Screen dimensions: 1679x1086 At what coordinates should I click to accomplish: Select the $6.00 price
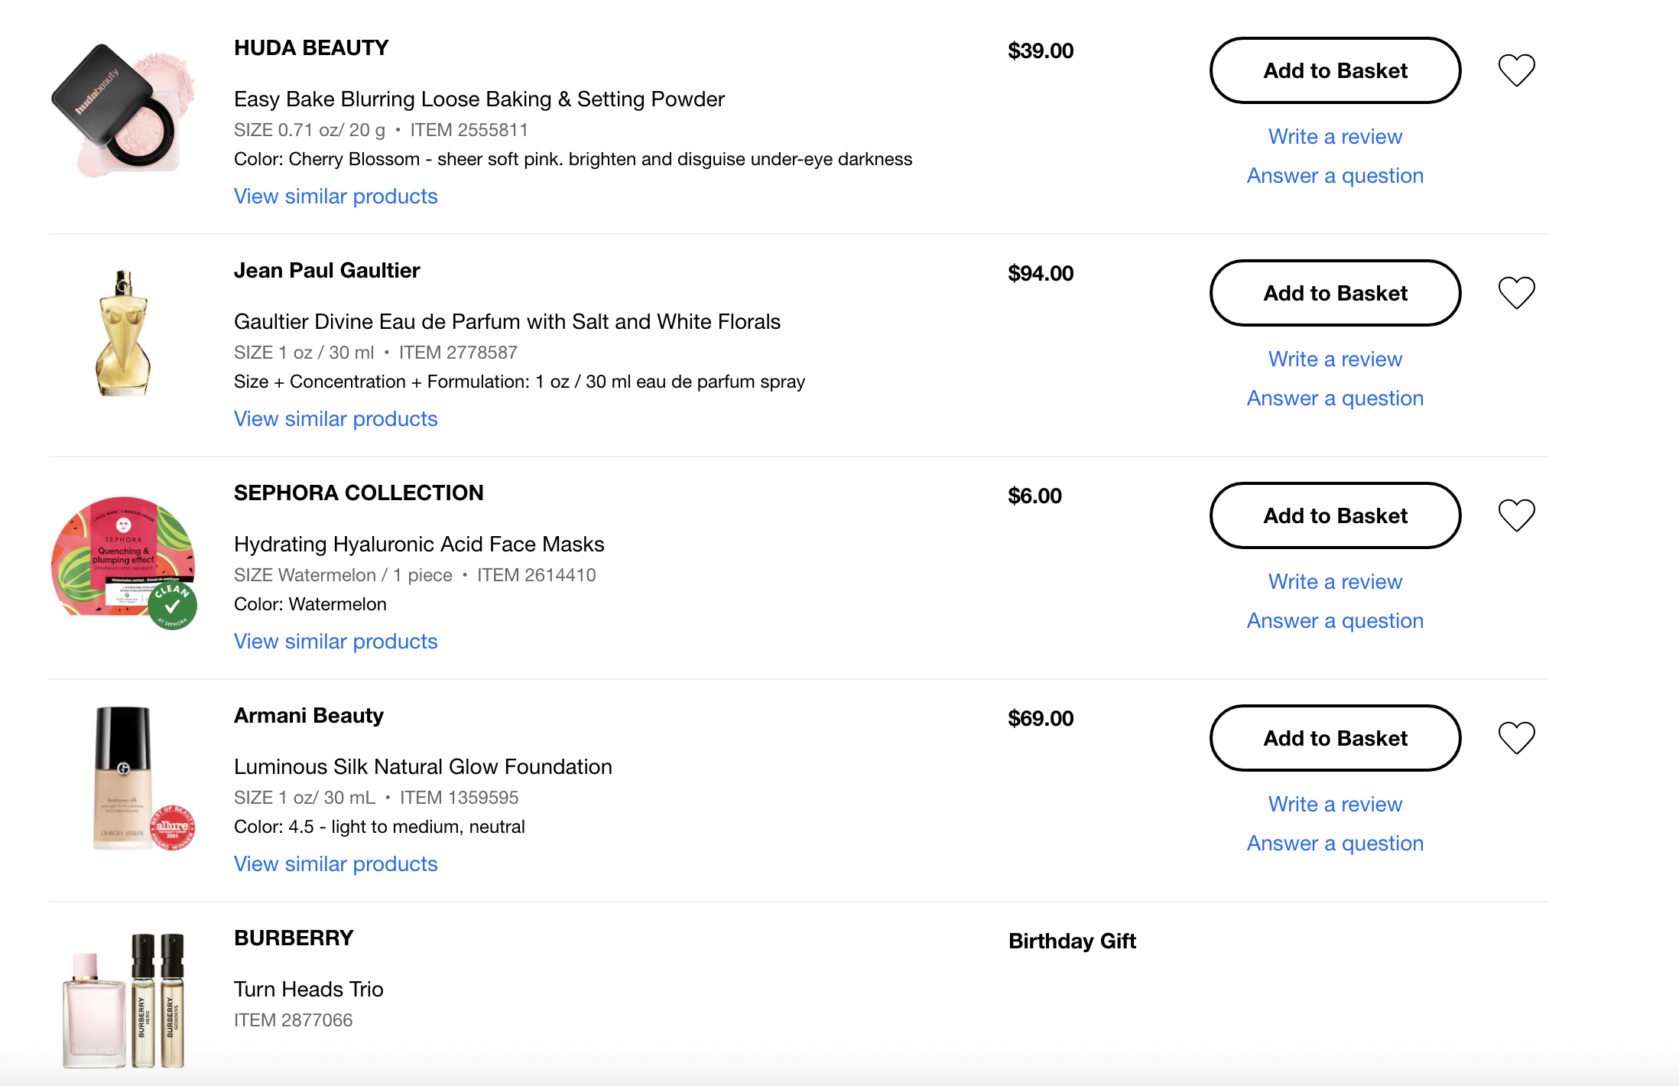[1034, 496]
